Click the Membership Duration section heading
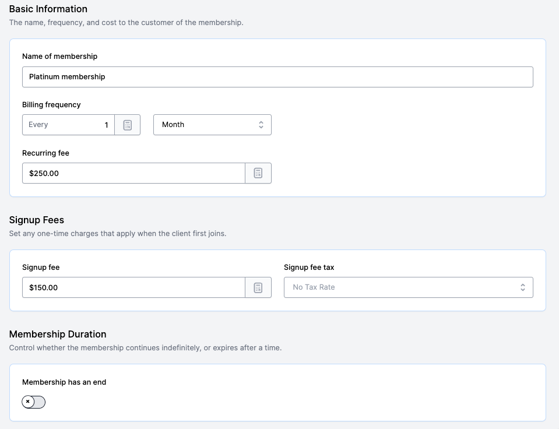Image resolution: width=559 pixels, height=429 pixels. click(58, 335)
